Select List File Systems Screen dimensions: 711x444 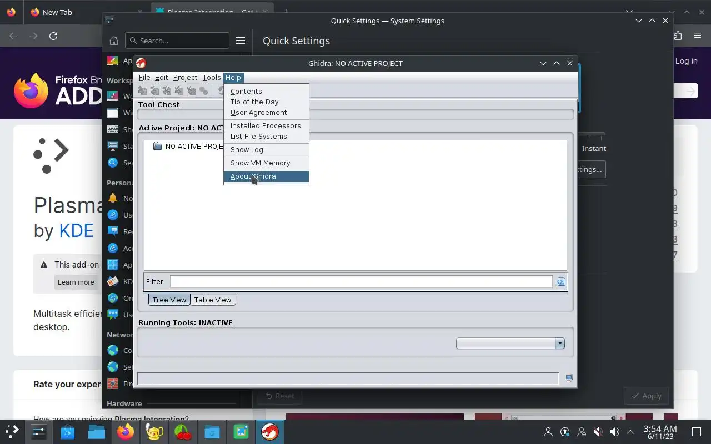pyautogui.click(x=266, y=137)
